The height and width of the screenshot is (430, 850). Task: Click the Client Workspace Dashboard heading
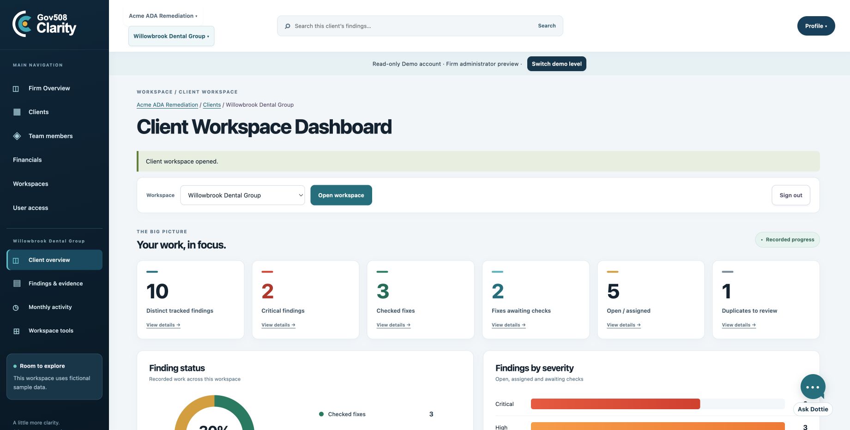tap(264, 127)
